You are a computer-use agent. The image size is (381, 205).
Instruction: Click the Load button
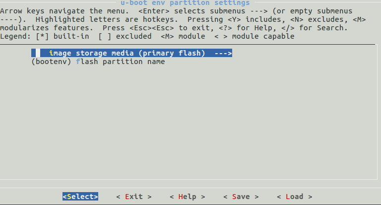pos(295,197)
